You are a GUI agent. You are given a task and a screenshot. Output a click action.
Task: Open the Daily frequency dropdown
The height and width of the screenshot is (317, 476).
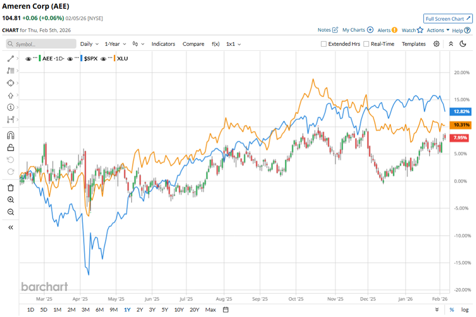pyautogui.click(x=89, y=44)
